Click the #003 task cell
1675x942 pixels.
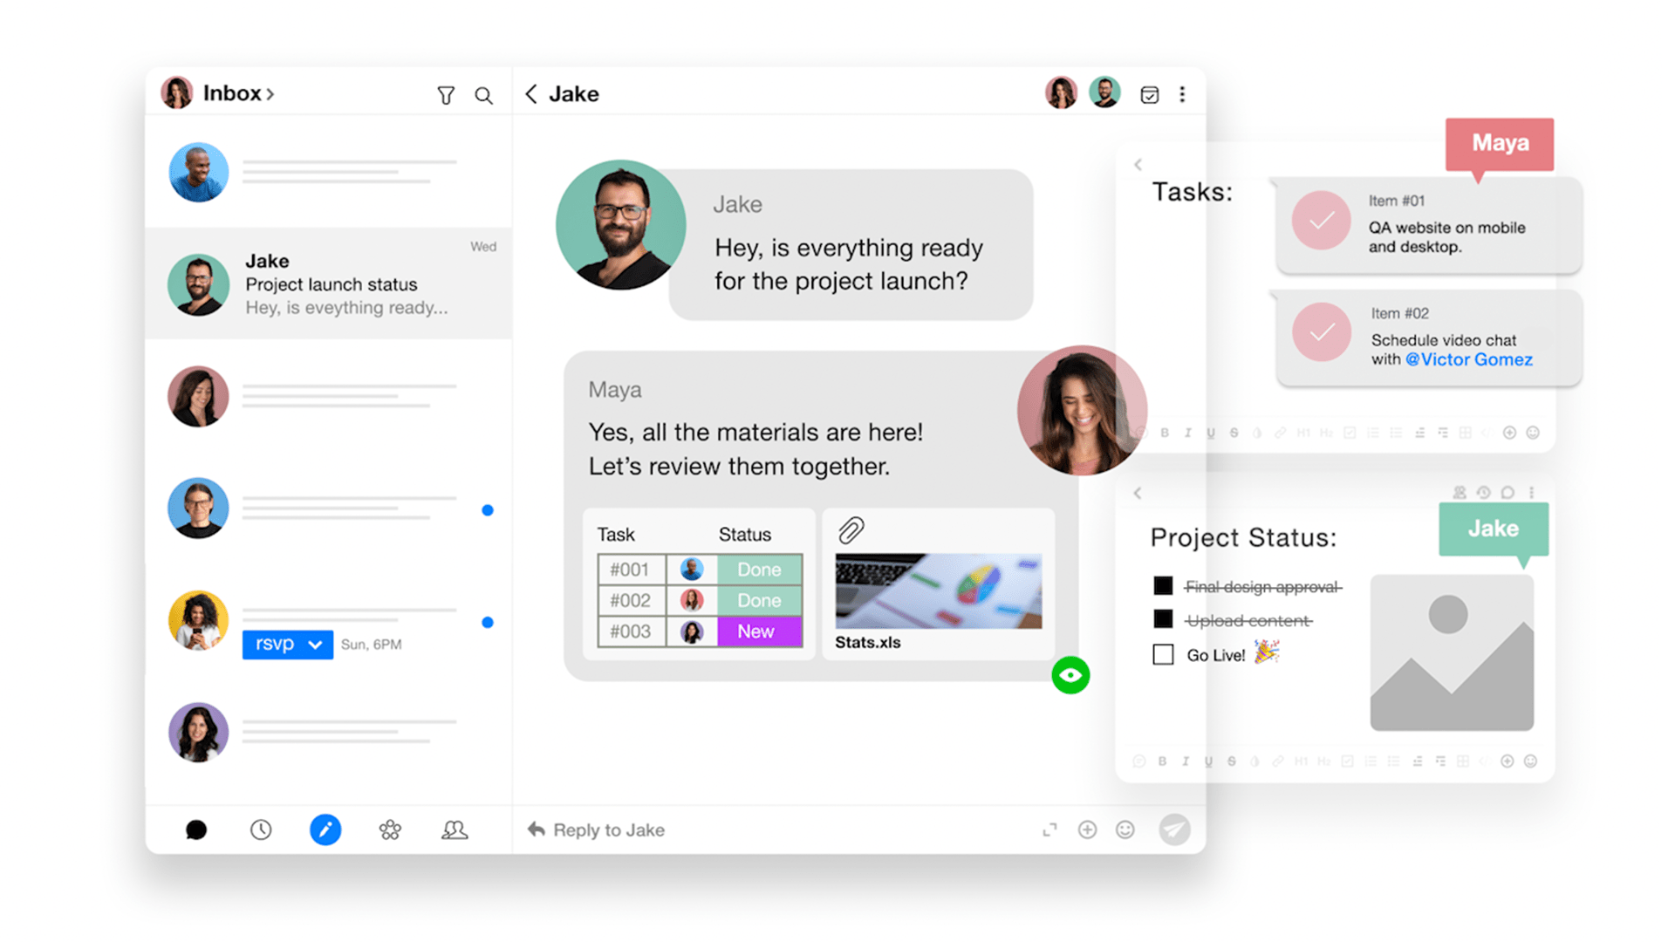pos(631,631)
